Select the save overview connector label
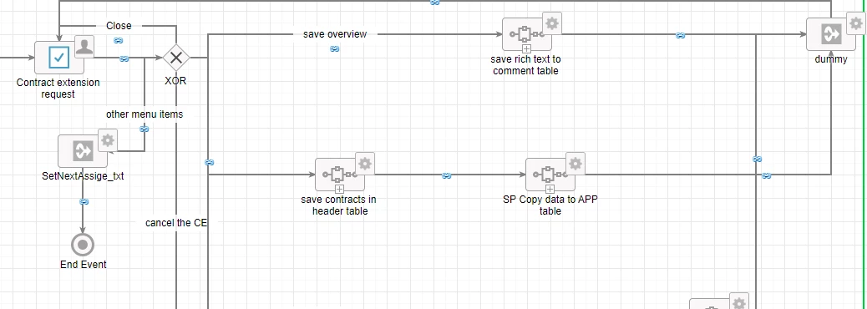This screenshot has width=867, height=309. pos(335,34)
